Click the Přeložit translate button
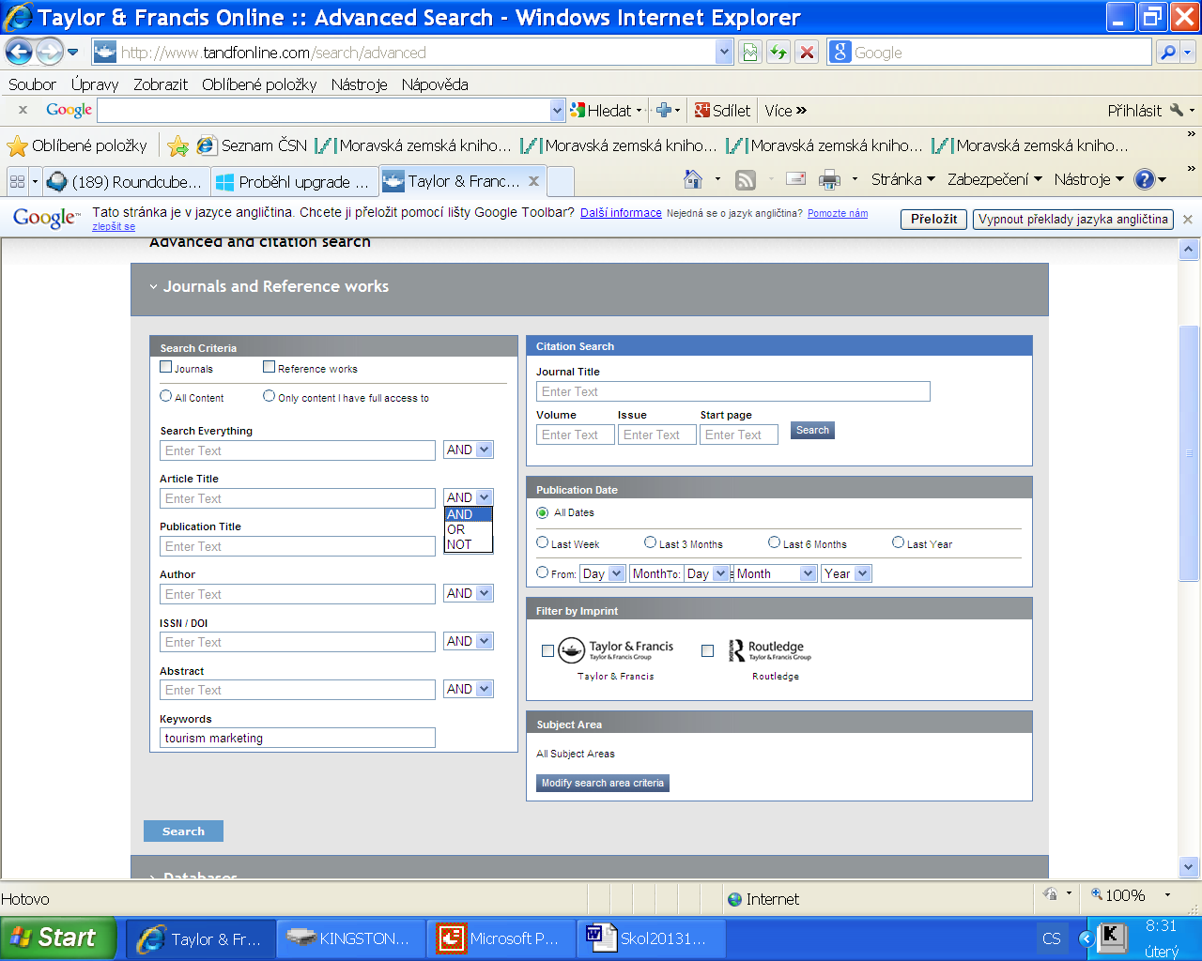 pyautogui.click(x=933, y=219)
